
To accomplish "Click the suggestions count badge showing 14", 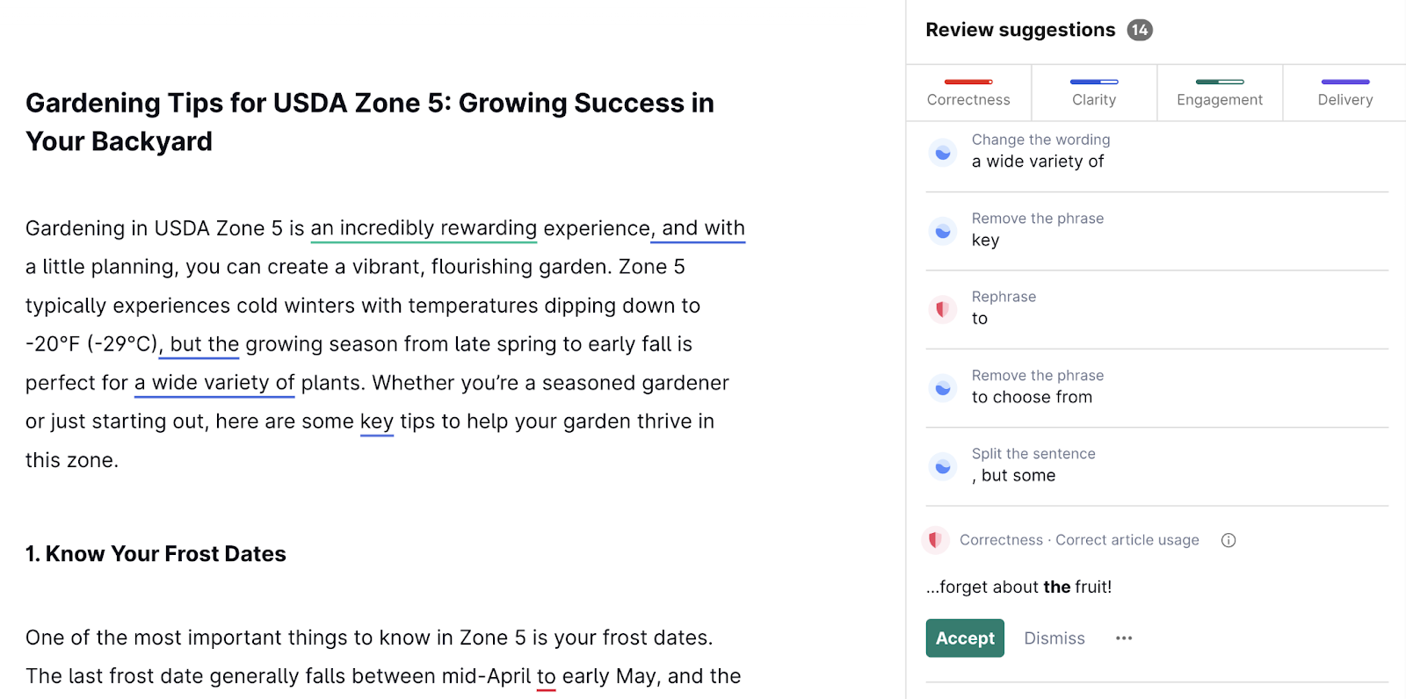I will point(1140,29).
